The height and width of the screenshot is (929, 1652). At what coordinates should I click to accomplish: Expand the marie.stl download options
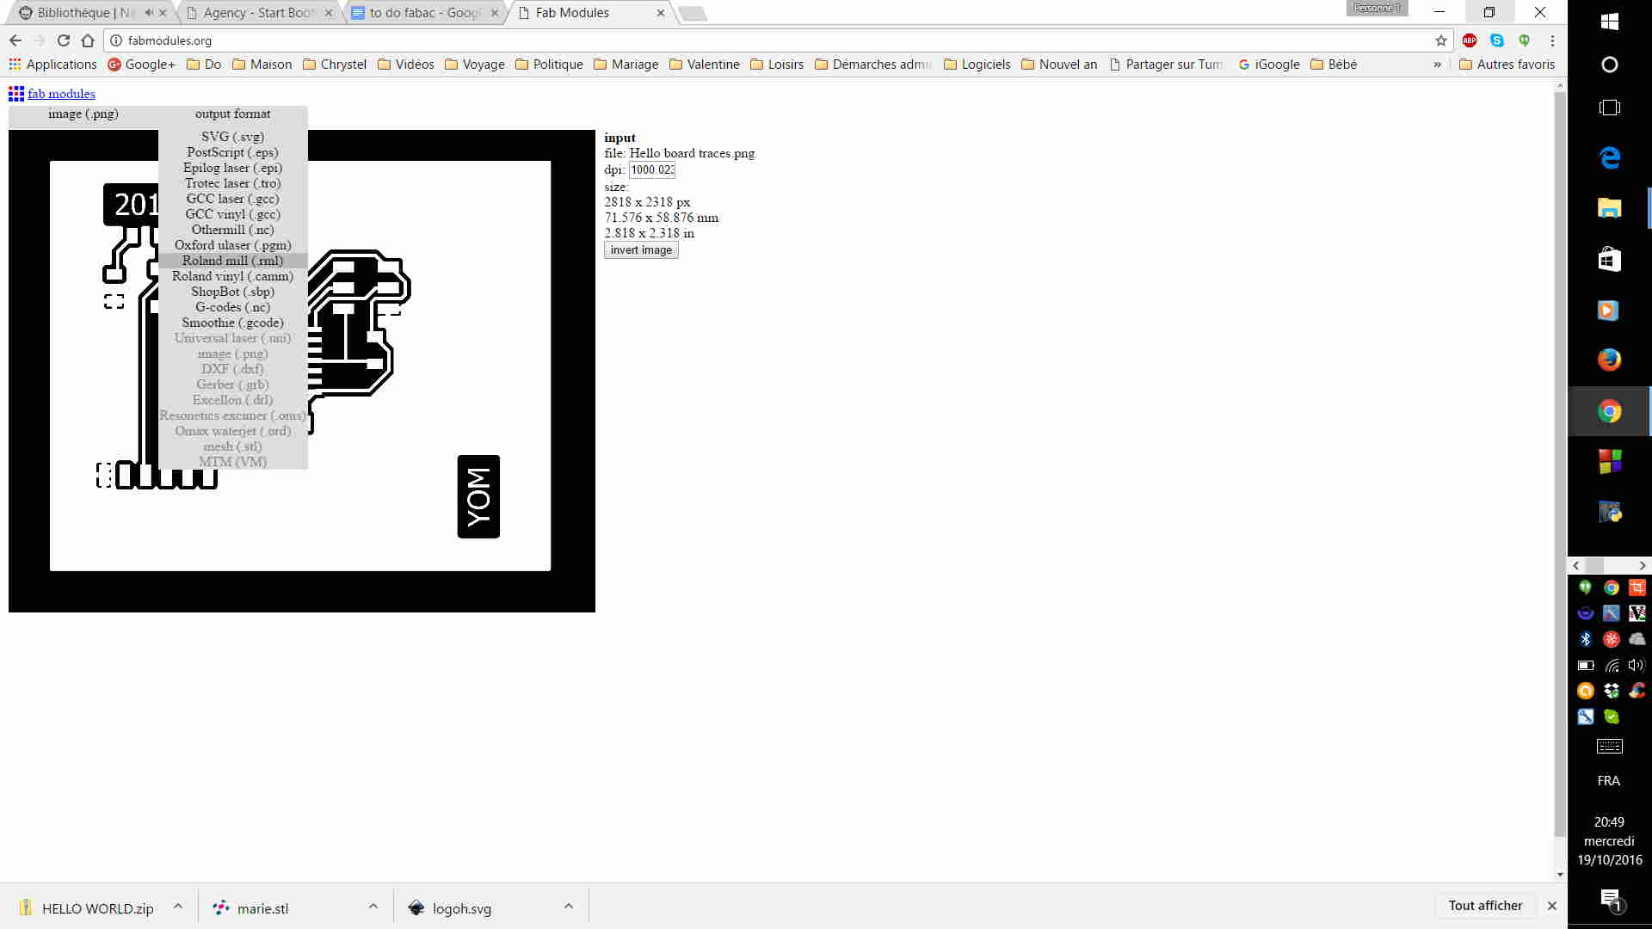point(373,907)
